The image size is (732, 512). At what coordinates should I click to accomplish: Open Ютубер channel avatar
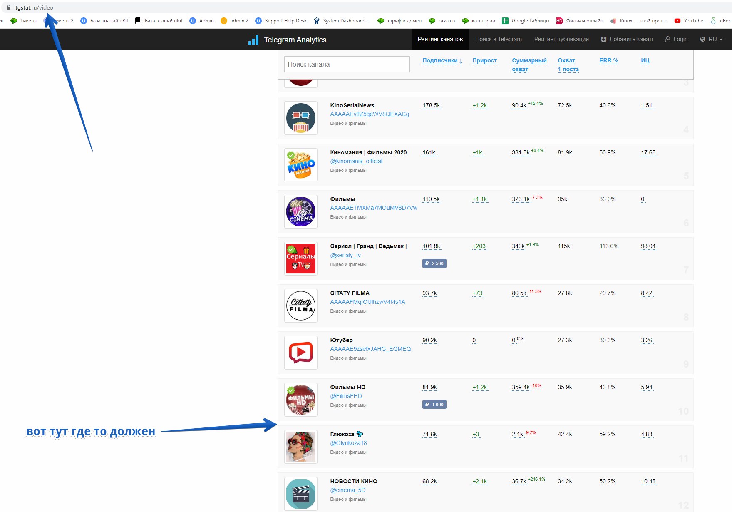click(x=301, y=353)
